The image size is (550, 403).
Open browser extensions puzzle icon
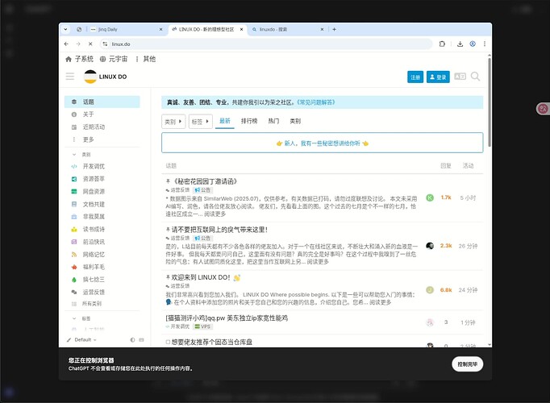point(442,44)
